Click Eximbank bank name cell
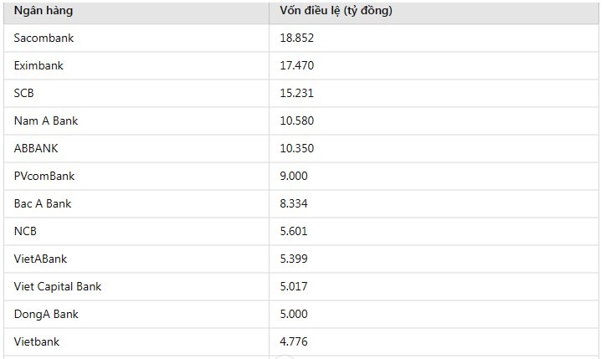Screen dimensions: 606x359 pyautogui.click(x=39, y=65)
